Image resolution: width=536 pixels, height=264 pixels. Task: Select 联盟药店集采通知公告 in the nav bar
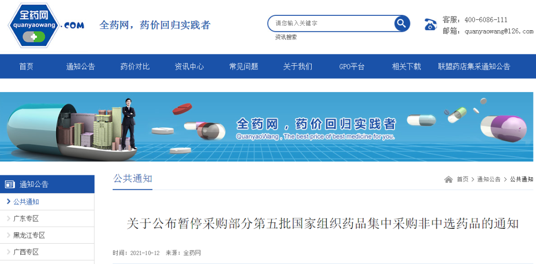[474, 66]
